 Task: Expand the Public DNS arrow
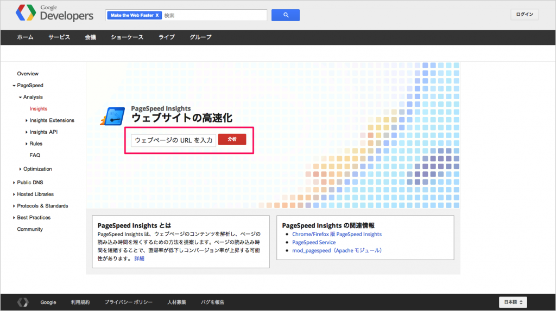14,183
